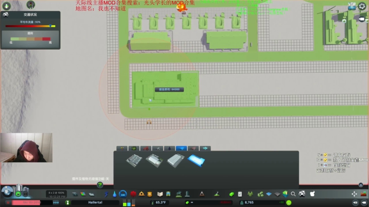Click the green happiness smiley face
The image size is (369, 207).
pos(289,202)
